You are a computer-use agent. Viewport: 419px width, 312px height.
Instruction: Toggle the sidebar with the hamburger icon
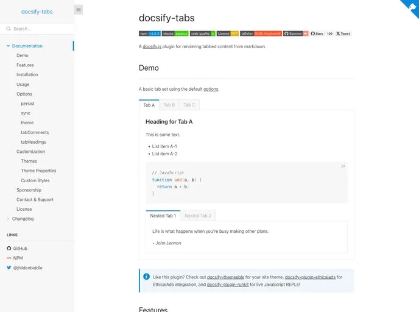(x=79, y=10)
